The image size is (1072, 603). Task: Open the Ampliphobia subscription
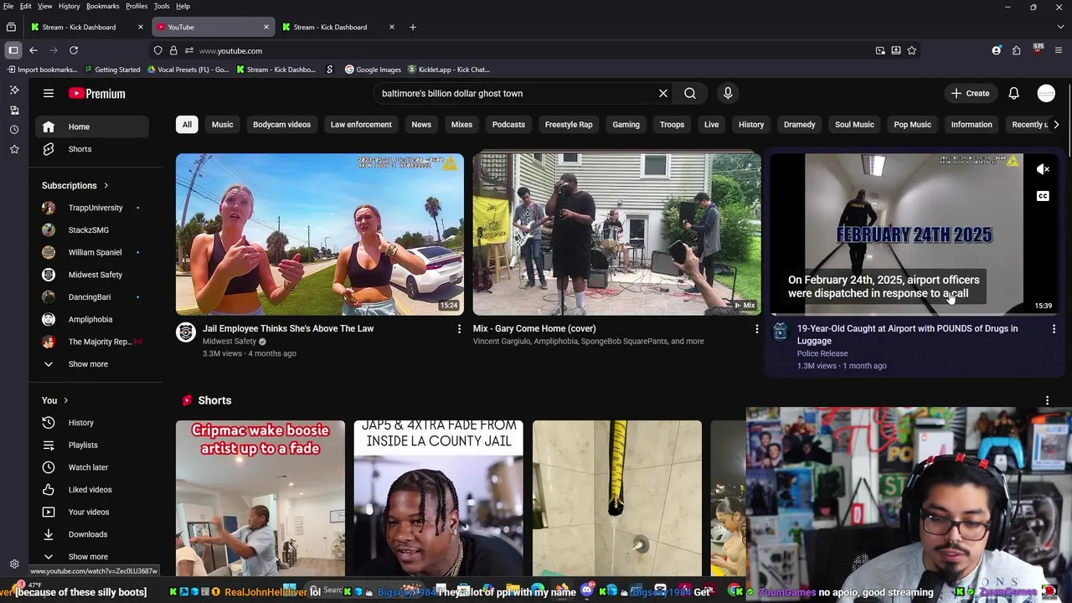(x=92, y=319)
